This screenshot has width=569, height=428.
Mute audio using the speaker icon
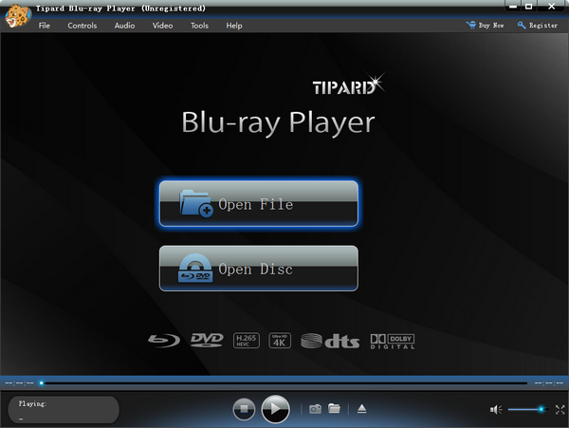pyautogui.click(x=495, y=409)
